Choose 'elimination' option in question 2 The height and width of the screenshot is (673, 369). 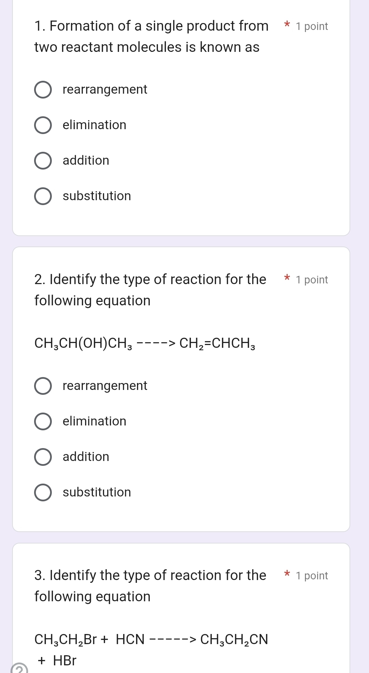point(43,422)
